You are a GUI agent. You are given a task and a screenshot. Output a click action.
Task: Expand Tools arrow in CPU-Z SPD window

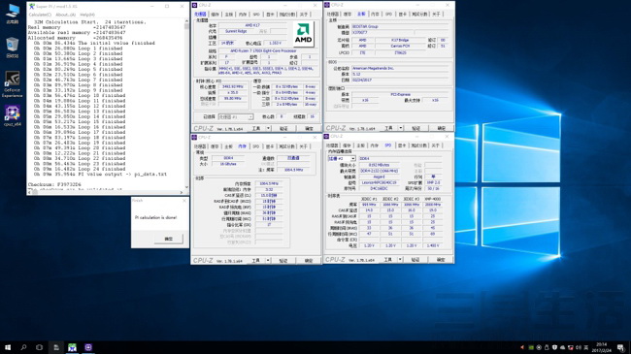coord(400,260)
